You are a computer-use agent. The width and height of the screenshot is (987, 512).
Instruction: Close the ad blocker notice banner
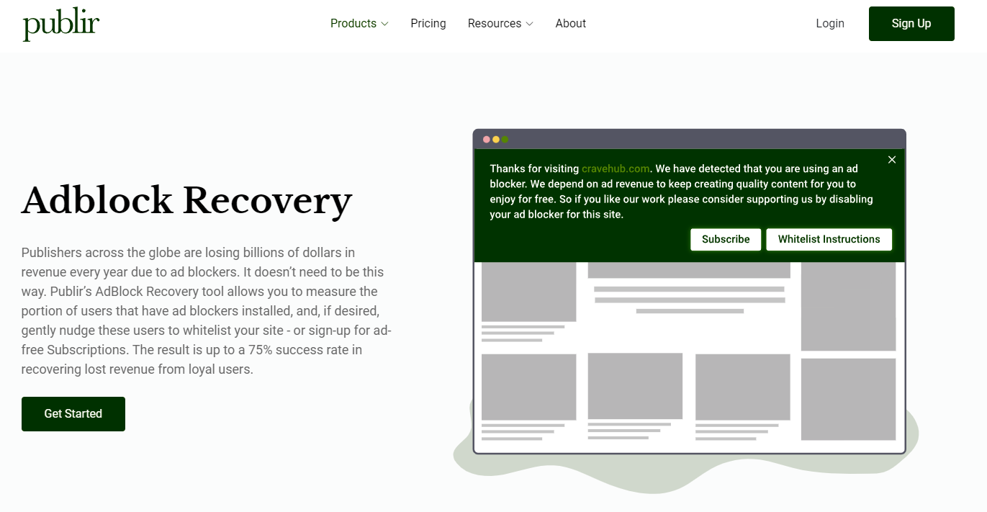(892, 160)
